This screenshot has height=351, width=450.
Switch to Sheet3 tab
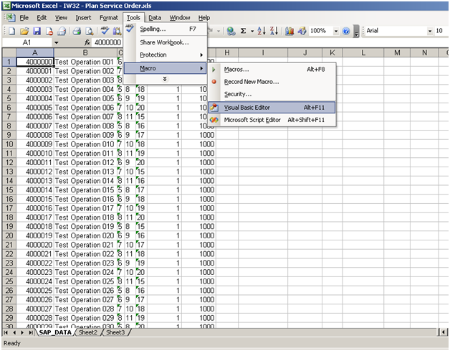pyautogui.click(x=115, y=332)
